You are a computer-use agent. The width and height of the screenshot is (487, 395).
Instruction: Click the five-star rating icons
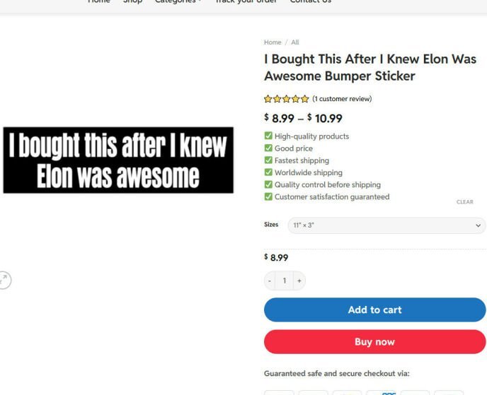tap(287, 99)
